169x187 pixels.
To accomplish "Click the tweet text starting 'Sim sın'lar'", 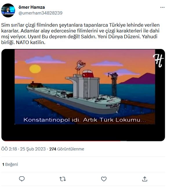I will tap(80, 34).
